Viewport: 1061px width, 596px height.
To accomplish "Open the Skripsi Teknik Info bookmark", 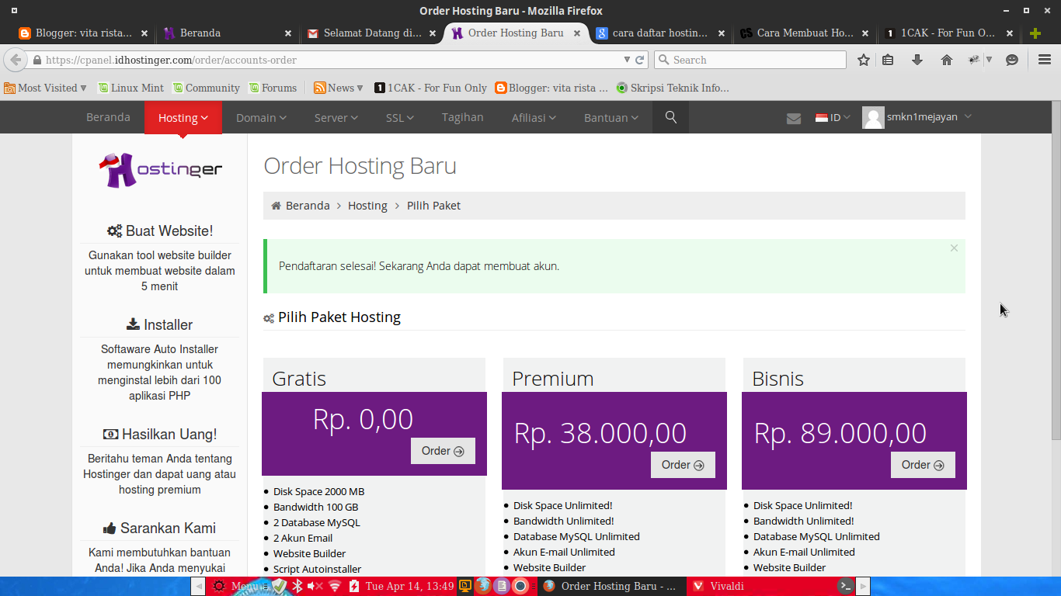I will point(673,88).
